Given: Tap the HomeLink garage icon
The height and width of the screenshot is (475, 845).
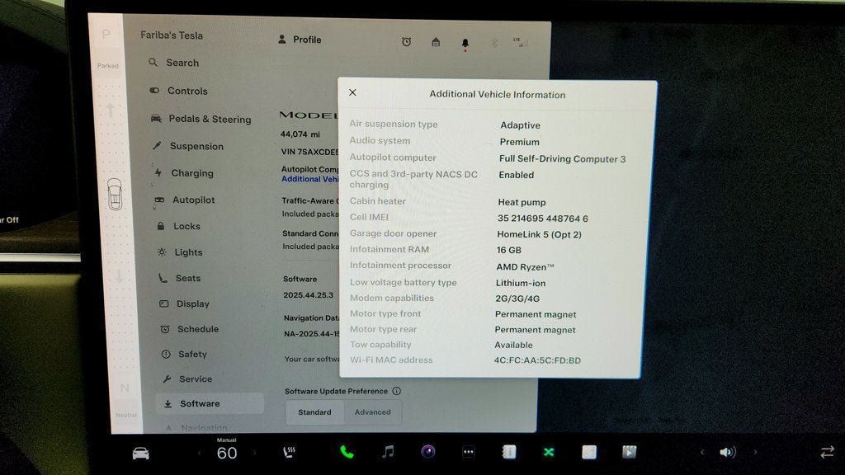Looking at the screenshot, I should click(436, 41).
